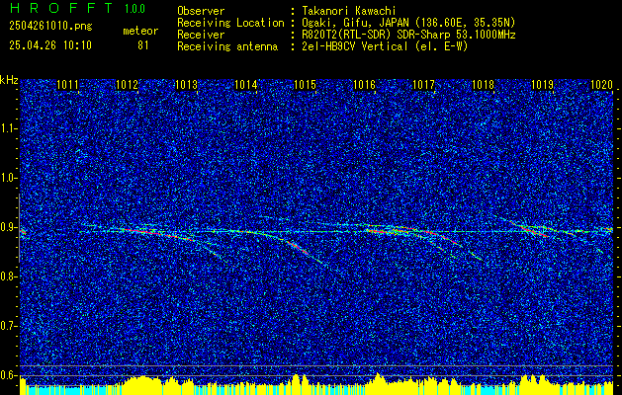The width and height of the screenshot is (622, 395).
Task: Click the timestamp 25.04.26 10:10
Action: pyautogui.click(x=50, y=45)
